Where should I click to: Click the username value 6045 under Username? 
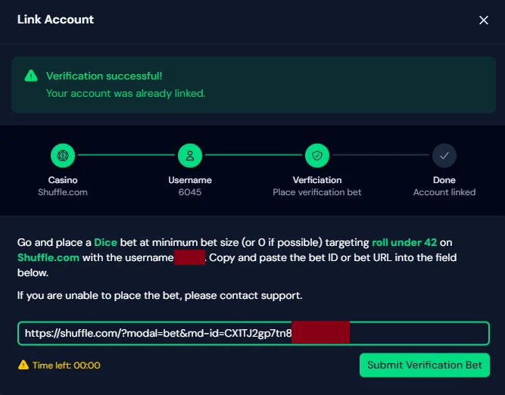[x=190, y=192]
